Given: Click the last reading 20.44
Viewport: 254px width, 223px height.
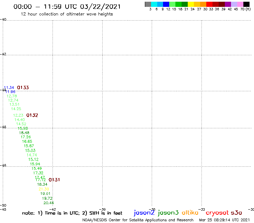Looking at the screenshot, I should [49, 203].
